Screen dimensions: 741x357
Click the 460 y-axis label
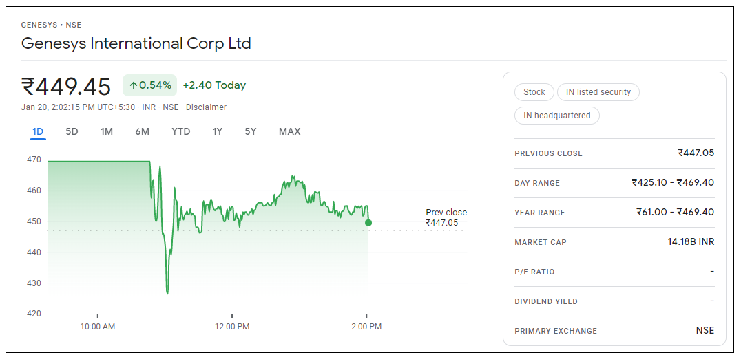34,191
